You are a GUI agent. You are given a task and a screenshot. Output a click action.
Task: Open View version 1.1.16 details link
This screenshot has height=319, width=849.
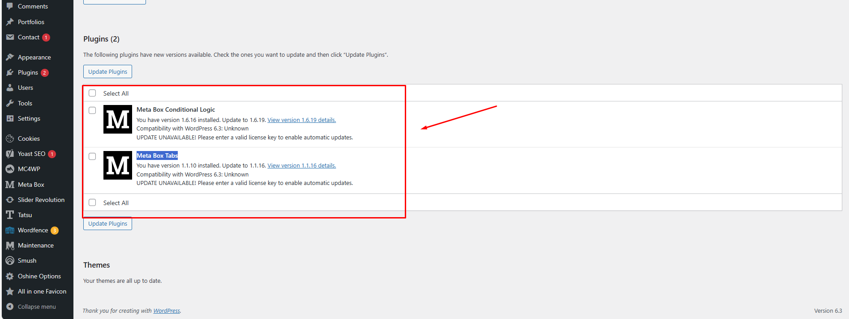(302, 165)
